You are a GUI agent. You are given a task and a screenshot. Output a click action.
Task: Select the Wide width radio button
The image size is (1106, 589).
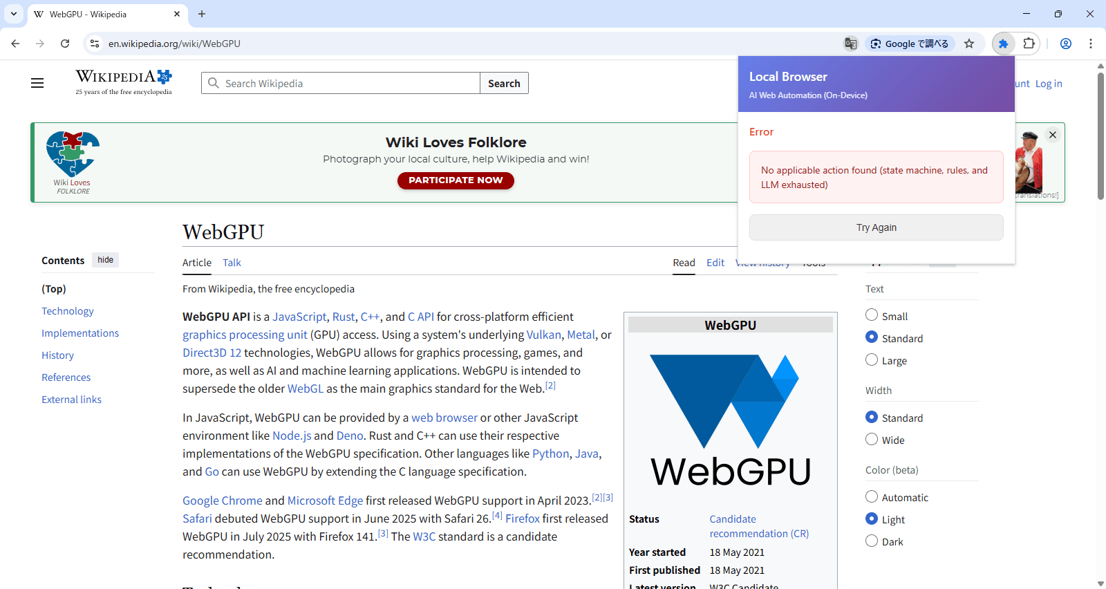[872, 440]
